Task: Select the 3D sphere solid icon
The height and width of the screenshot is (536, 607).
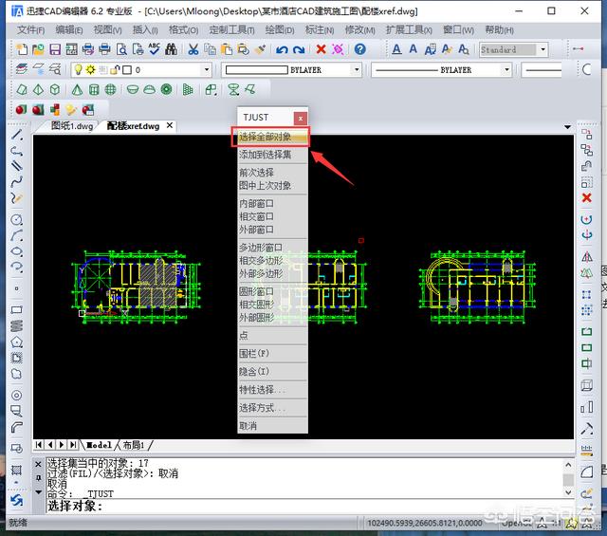Action: pos(110,90)
